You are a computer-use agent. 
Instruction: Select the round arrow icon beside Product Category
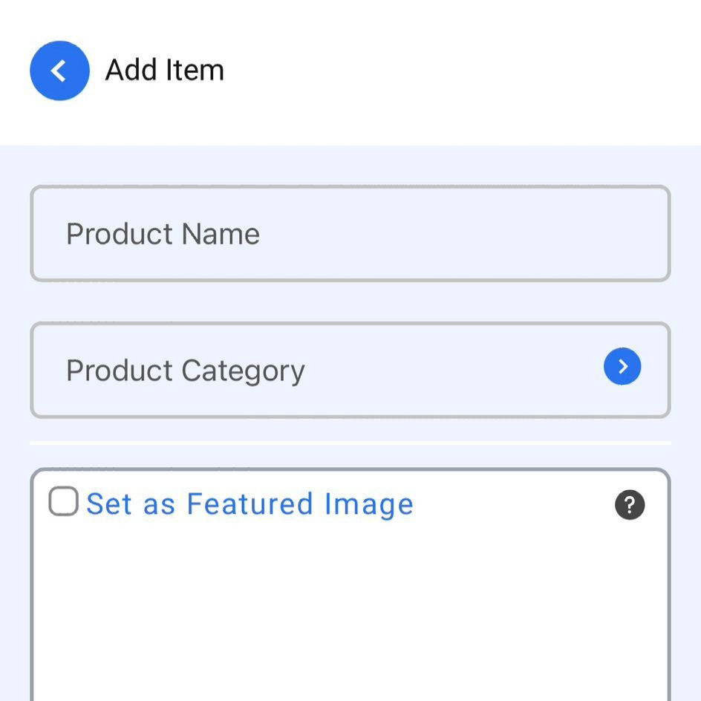click(x=622, y=366)
